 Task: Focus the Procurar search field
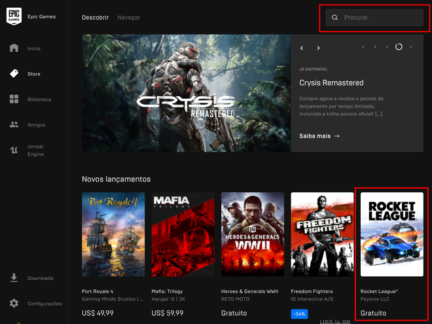[x=374, y=18]
